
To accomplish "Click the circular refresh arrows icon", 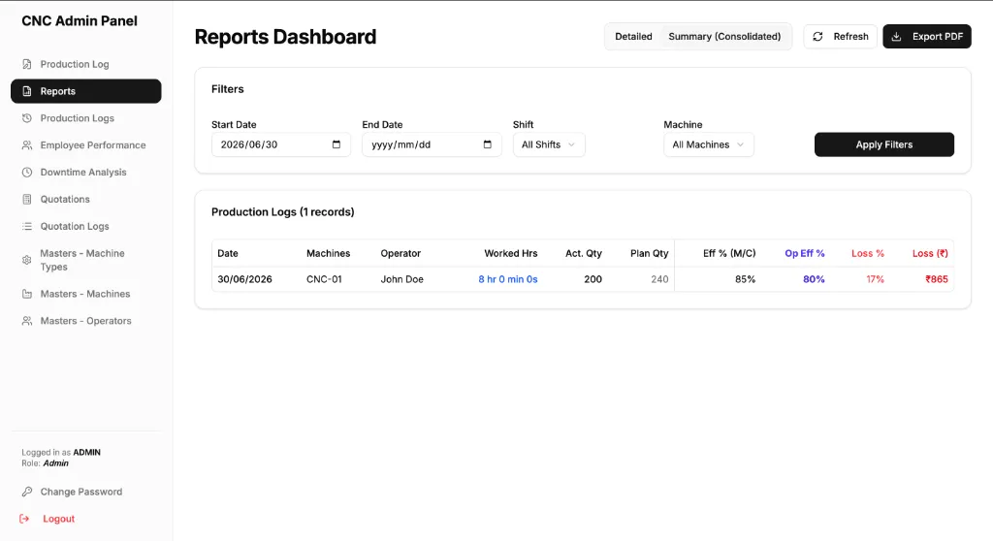I will pos(817,37).
